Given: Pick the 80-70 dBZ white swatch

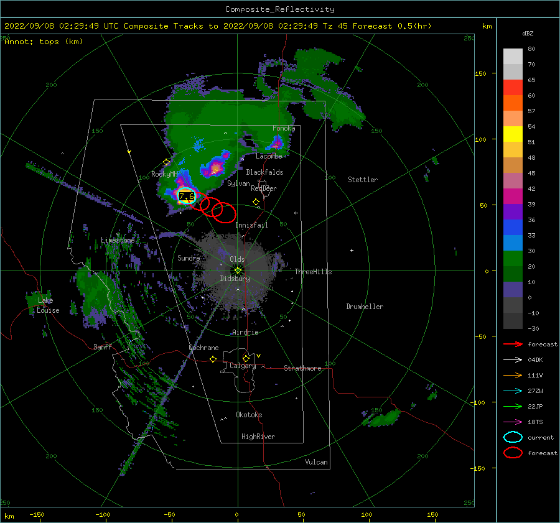Looking at the screenshot, I should [513, 57].
